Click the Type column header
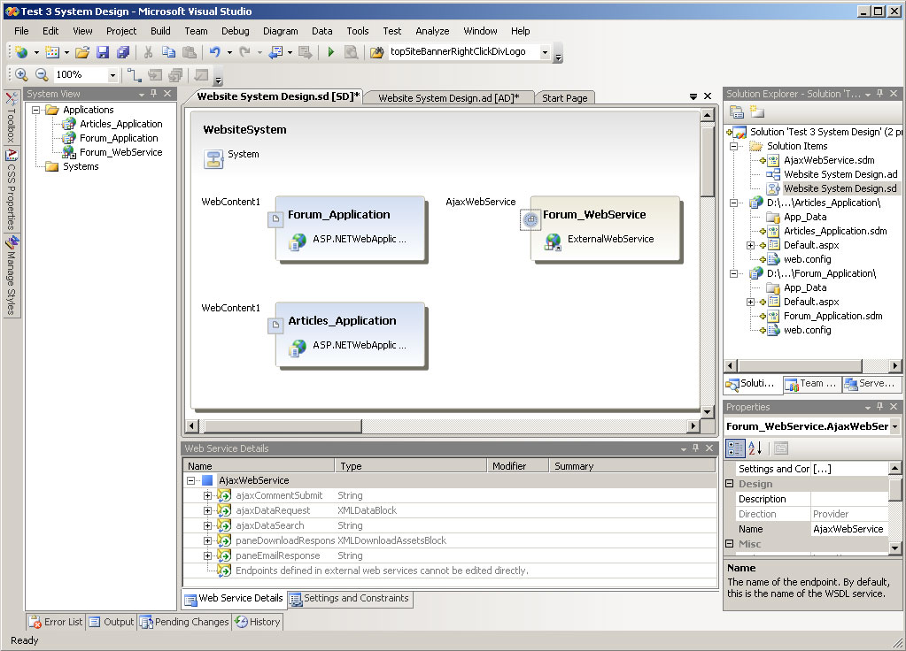Image resolution: width=906 pixels, height=651 pixels. 411,466
